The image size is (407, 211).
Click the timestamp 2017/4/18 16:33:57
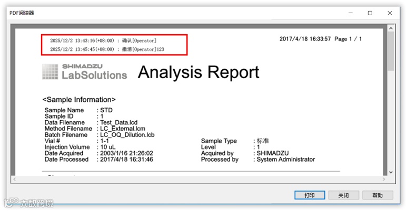305,39
